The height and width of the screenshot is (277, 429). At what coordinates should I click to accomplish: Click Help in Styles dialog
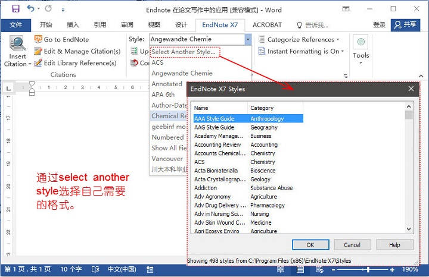coord(394,245)
